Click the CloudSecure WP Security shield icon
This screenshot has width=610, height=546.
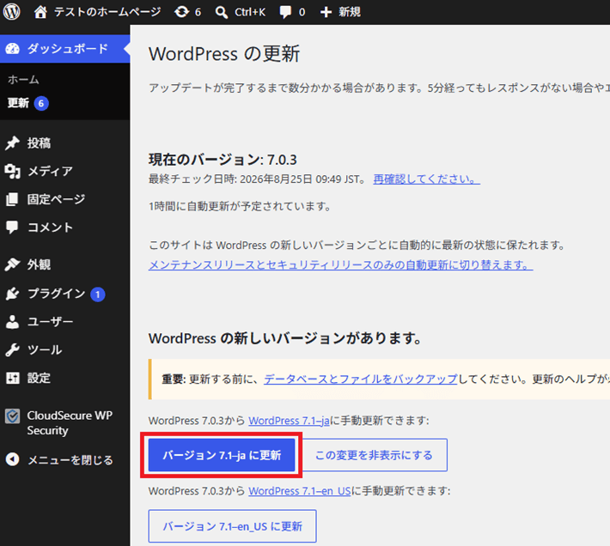(12, 416)
